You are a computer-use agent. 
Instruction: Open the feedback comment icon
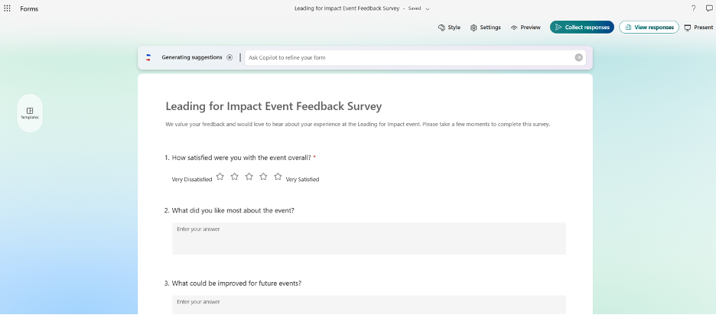coord(709,8)
